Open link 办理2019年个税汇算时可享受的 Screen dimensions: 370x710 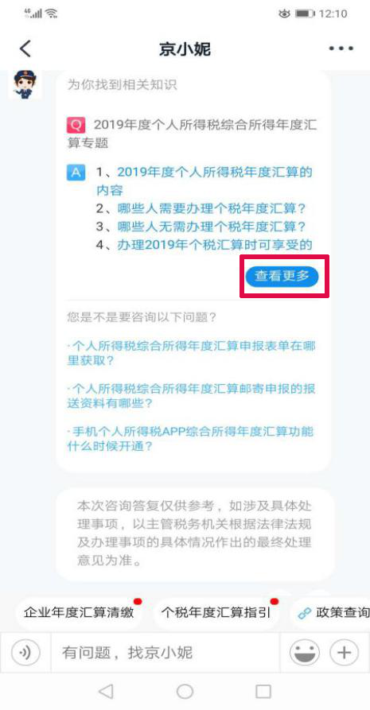215,245
